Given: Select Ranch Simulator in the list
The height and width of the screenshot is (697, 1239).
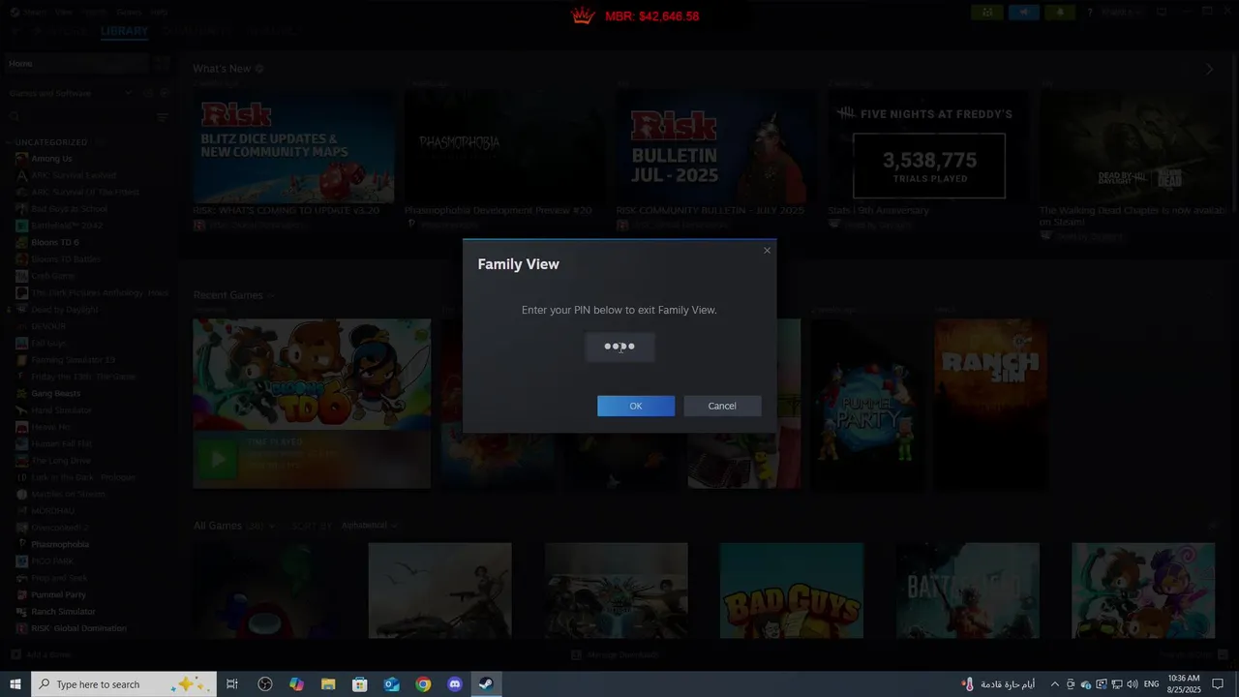Looking at the screenshot, I should point(63,611).
